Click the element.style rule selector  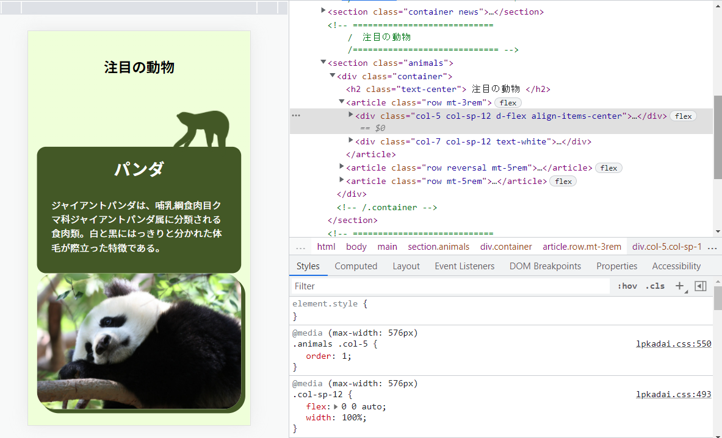click(325, 304)
